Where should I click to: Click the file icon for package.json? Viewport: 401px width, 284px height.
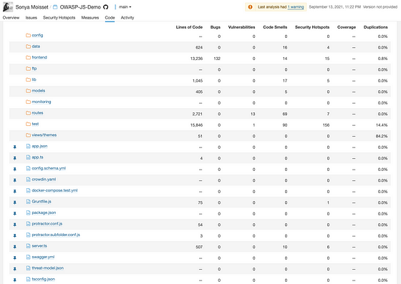click(29, 212)
